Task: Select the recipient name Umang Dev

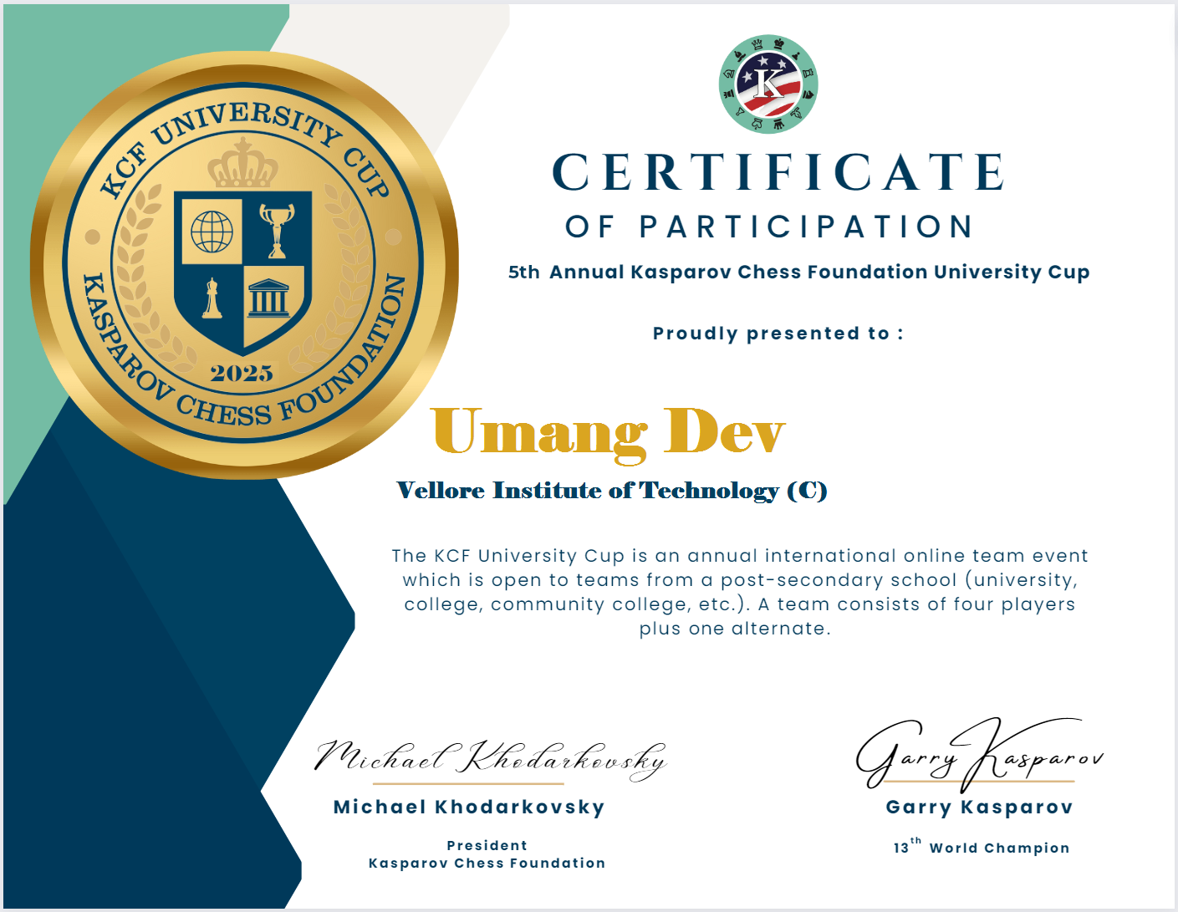Action: click(608, 432)
